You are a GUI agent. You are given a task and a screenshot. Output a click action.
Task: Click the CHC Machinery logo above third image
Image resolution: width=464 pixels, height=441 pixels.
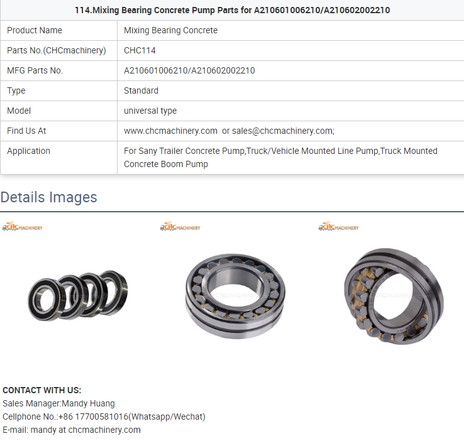pyautogui.click(x=338, y=227)
